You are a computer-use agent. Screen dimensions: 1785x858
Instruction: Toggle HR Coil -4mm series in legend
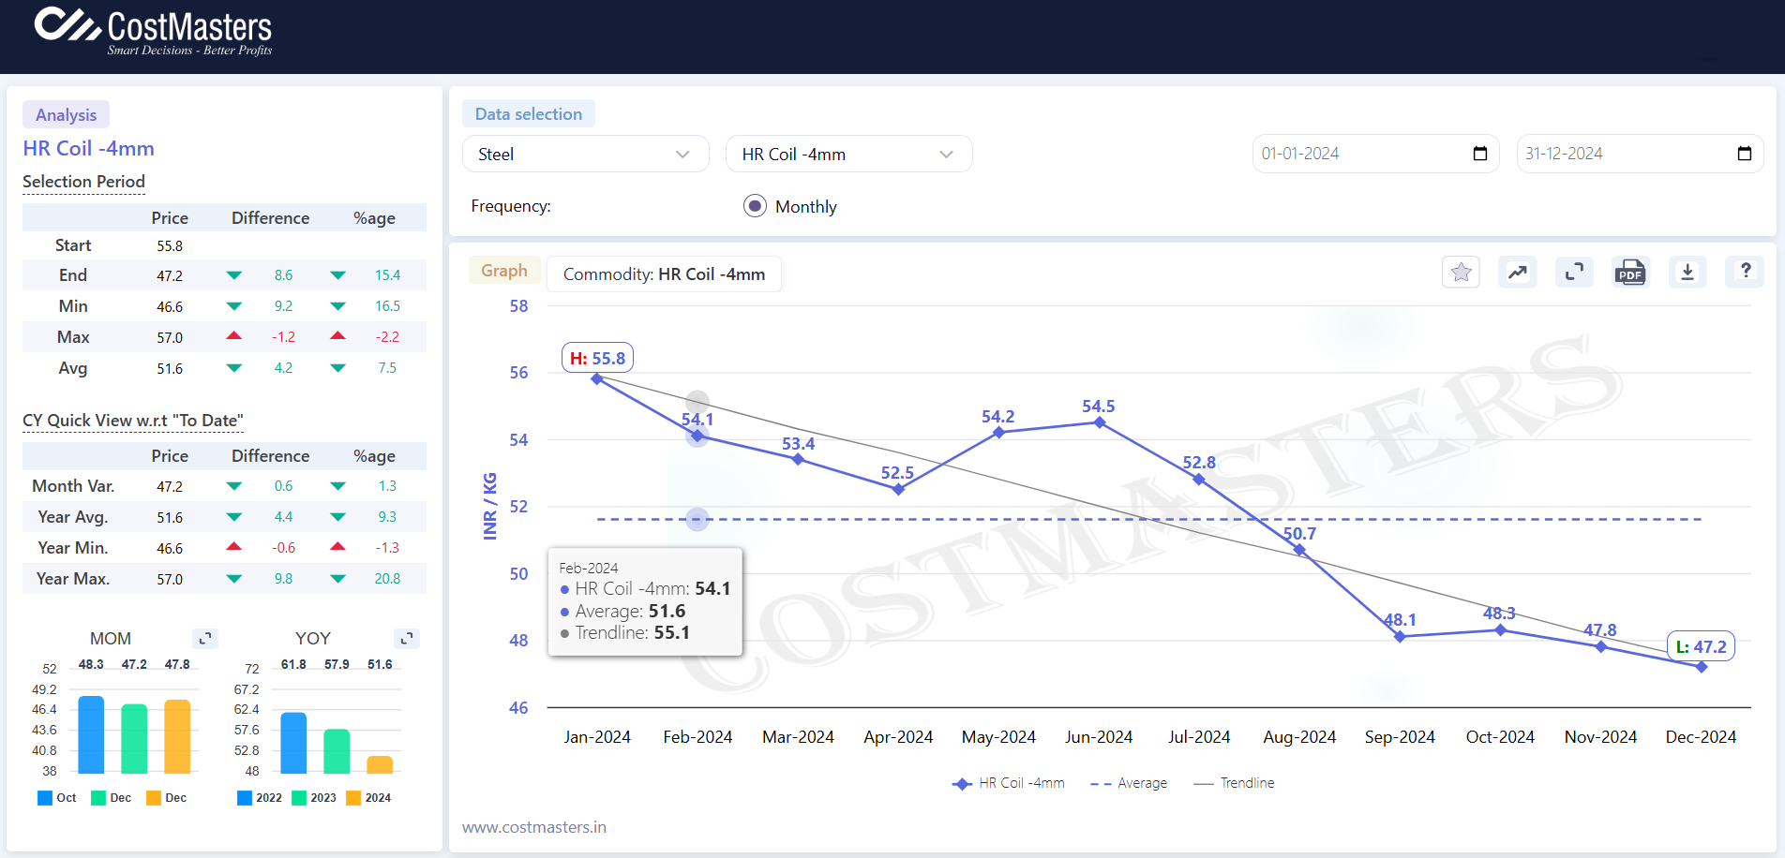(1009, 783)
